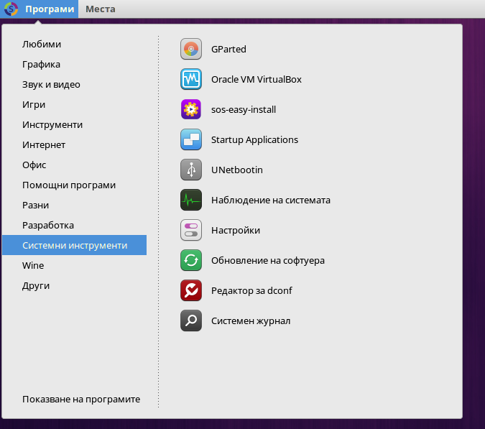Screen dimensions: 485x429
Task: Select the sos-easy-install label
Action: (x=244, y=109)
